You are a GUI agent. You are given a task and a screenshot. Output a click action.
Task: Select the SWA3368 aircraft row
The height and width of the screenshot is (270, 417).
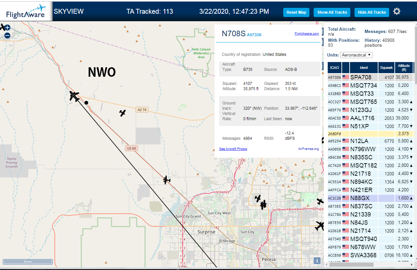click(371, 255)
